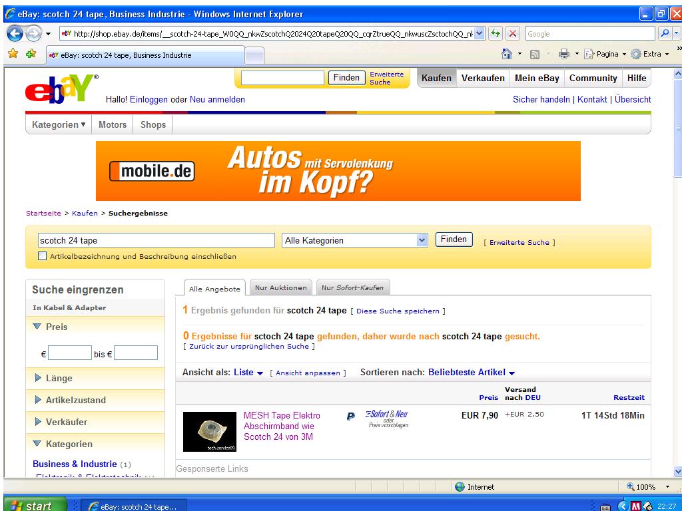682x511 pixels.
Task: Click the Google search magnifier icon
Action: click(x=664, y=33)
